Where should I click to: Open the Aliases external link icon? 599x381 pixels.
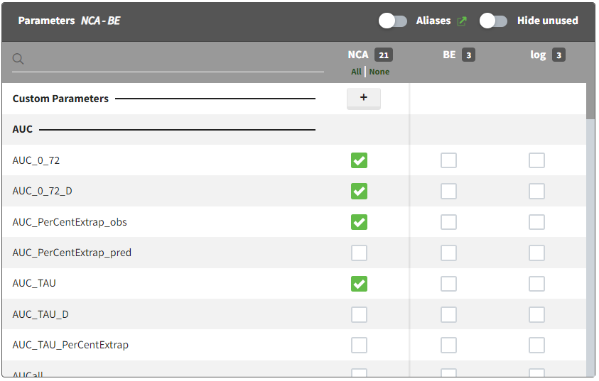(x=462, y=21)
